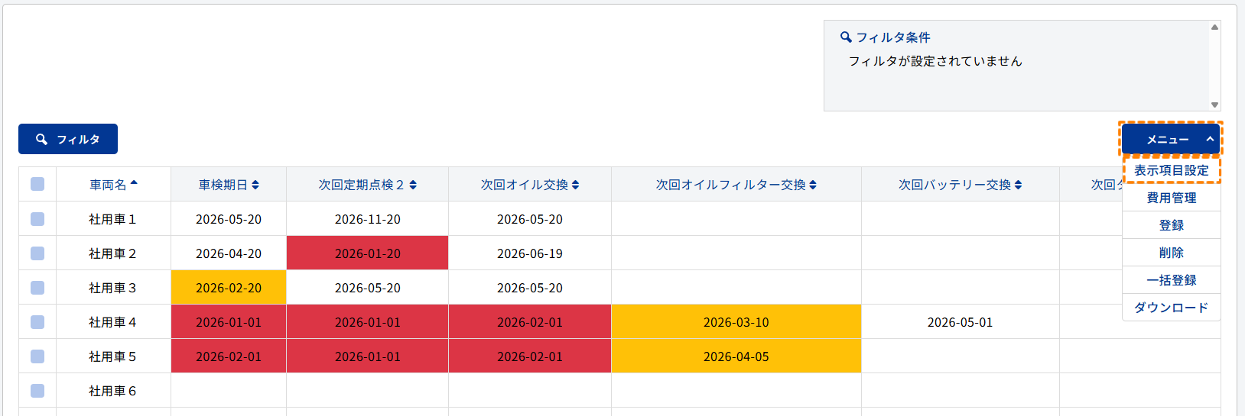Sort the 次回オイル交換 column
This screenshot has height=416, width=1245.
pos(575,185)
